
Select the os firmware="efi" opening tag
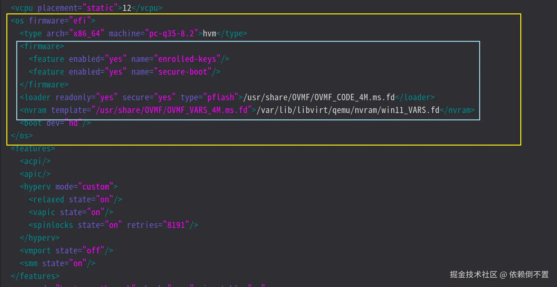(x=53, y=21)
